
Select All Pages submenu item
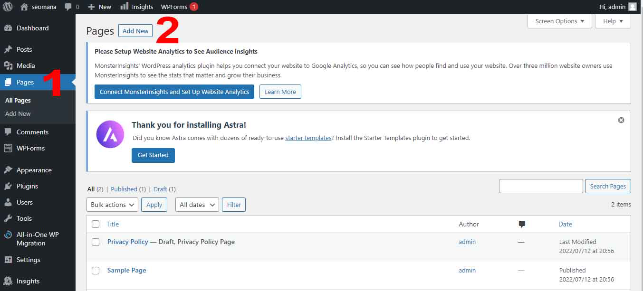18,100
